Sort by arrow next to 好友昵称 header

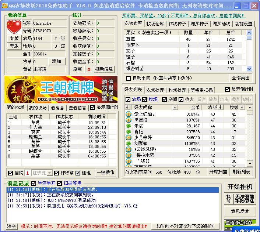(175, 108)
